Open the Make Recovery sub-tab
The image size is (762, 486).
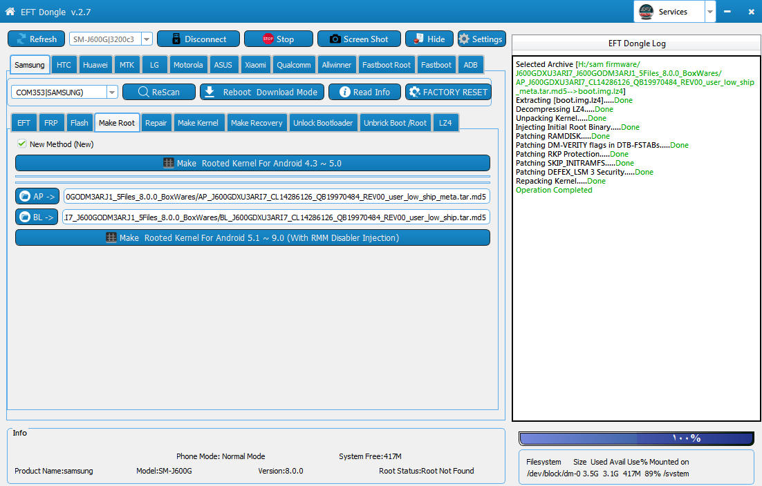pyautogui.click(x=257, y=123)
